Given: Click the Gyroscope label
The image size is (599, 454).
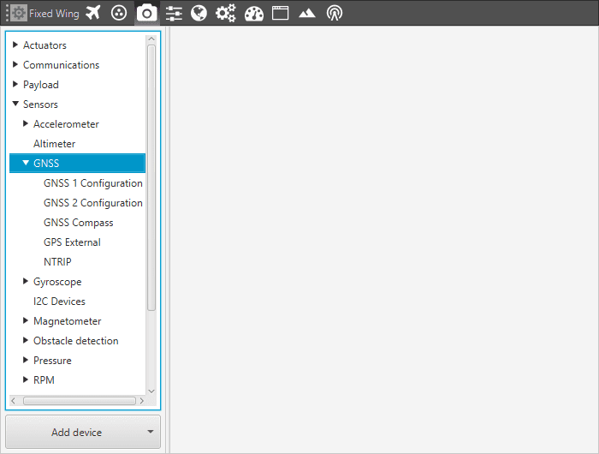Looking at the screenshot, I should coord(57,282).
